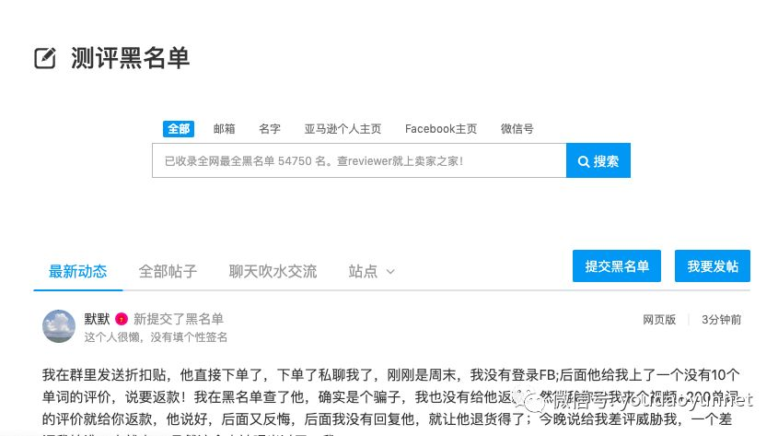Select the 邮箱 search filter
778x436 pixels.
pyautogui.click(x=225, y=129)
